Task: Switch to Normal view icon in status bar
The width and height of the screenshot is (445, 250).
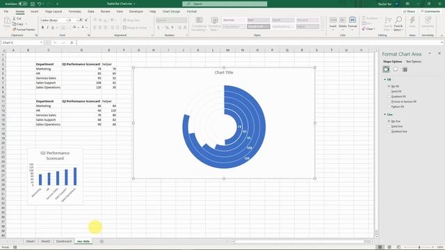Action: point(380,247)
